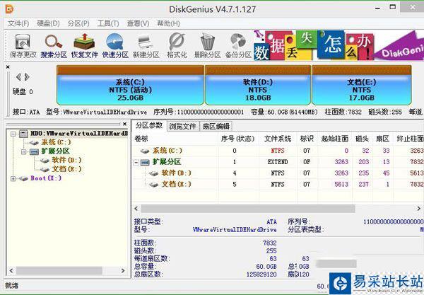Click the 保存更改 save changes icon
424x295 pixels.
23,46
